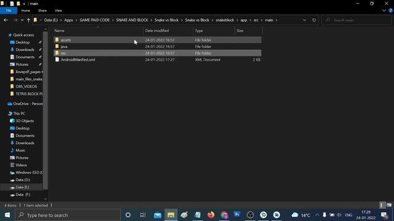
Task: Expand the address bar history dropdown
Action: click(304, 20)
